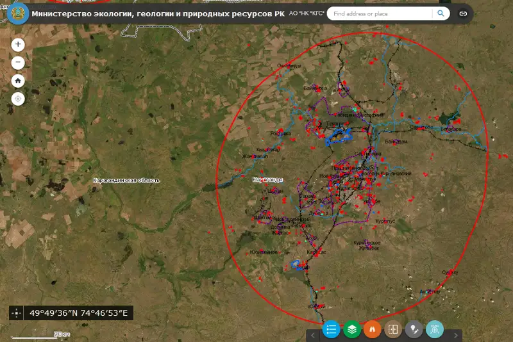513x342 pixels.
Task: Reset map to home extent
Action: pos(18,81)
